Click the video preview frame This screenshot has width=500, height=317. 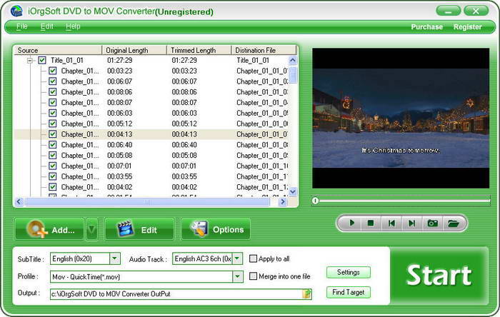(401, 119)
